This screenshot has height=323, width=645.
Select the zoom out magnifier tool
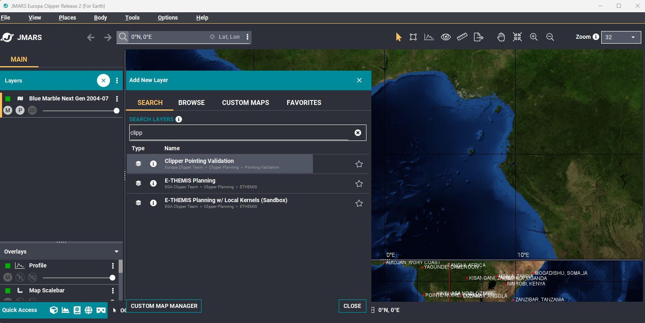tap(550, 37)
